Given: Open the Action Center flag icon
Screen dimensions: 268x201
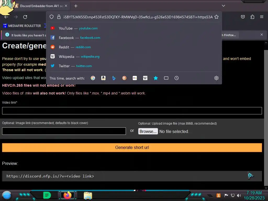Looking at the screenshot, I should coord(226,195).
